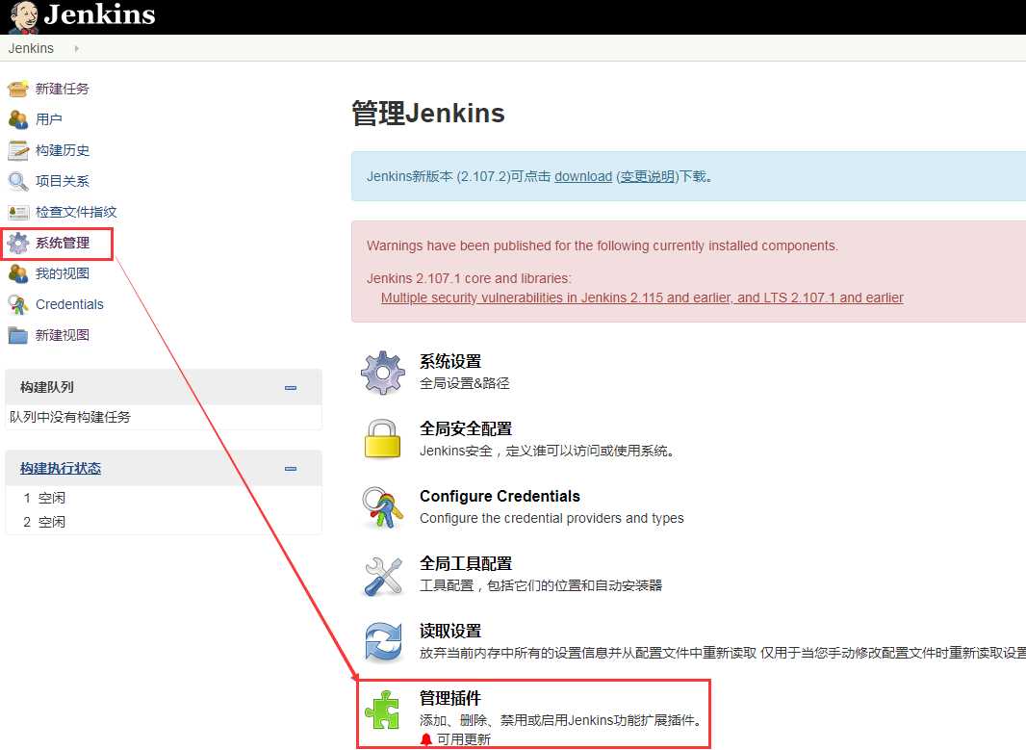The width and height of the screenshot is (1026, 750).
Task: Expand the breadcrumb arrow next to Jenkins
Action: pyautogui.click(x=77, y=48)
